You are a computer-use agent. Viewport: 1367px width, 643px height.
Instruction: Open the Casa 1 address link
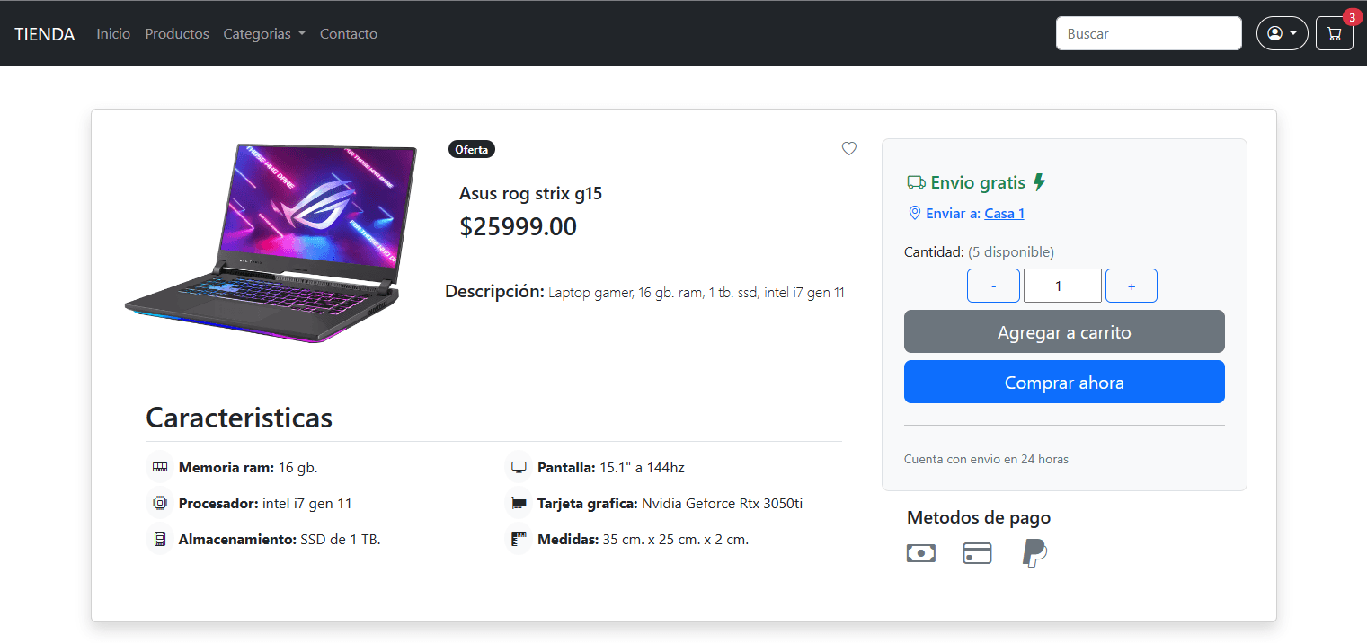(x=1004, y=214)
